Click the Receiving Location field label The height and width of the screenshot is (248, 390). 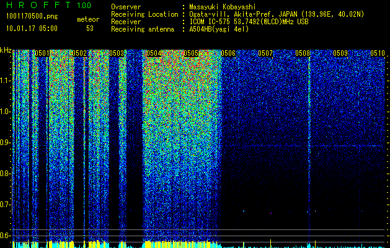coord(144,14)
